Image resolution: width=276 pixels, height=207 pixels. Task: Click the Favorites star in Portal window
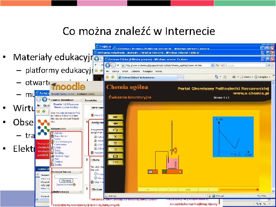point(38,111)
